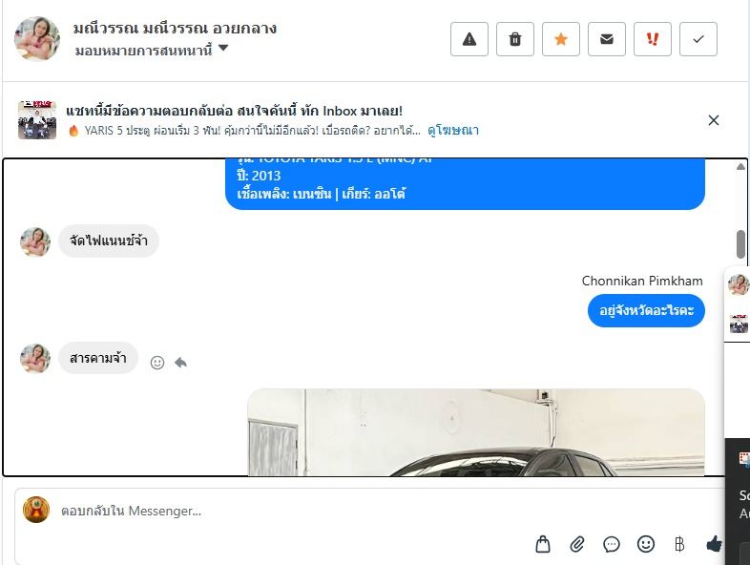
Task: Dismiss the YARIS ad banner
Action: [713, 120]
